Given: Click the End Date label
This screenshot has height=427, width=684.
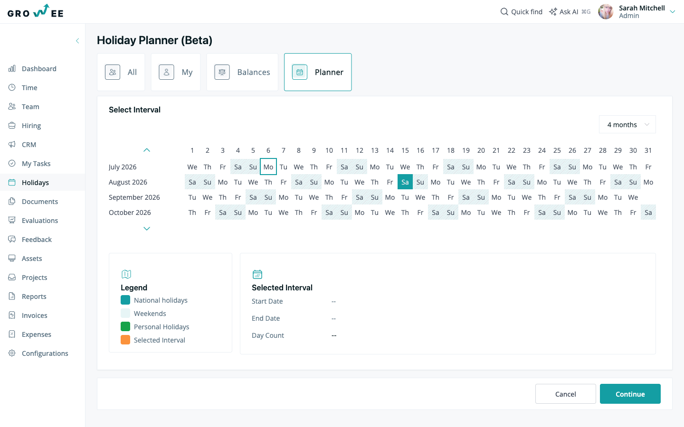Looking at the screenshot, I should (x=266, y=318).
